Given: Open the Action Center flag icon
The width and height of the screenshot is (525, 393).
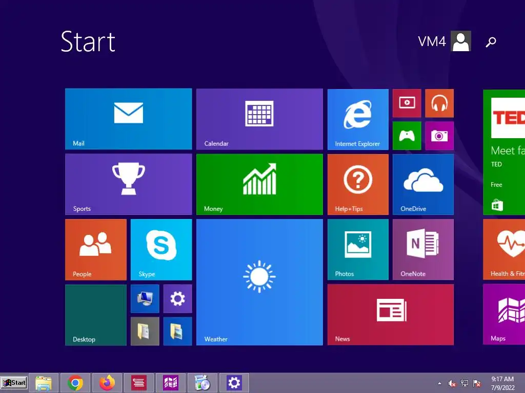Looking at the screenshot, I should (477, 383).
